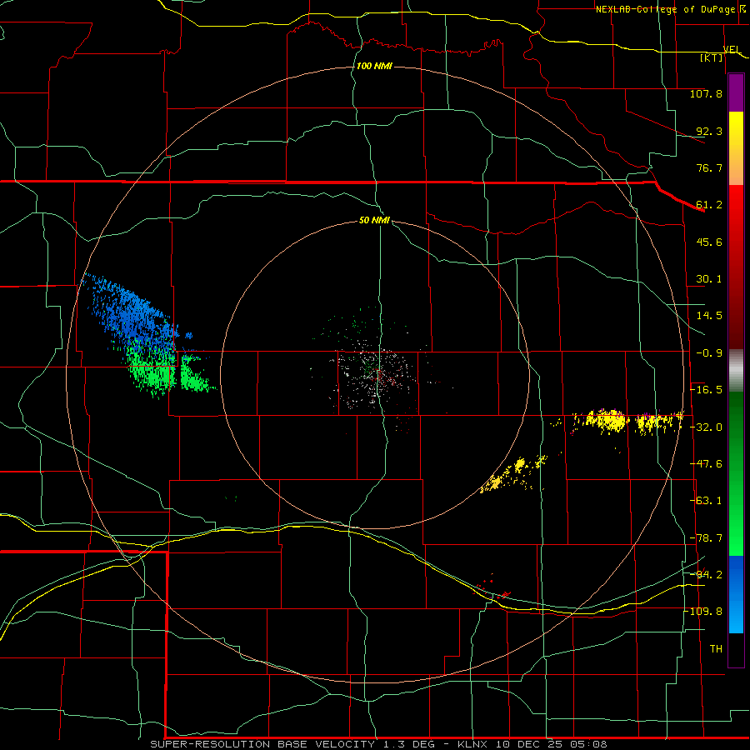Select the -63.1 scale value

[706, 501]
